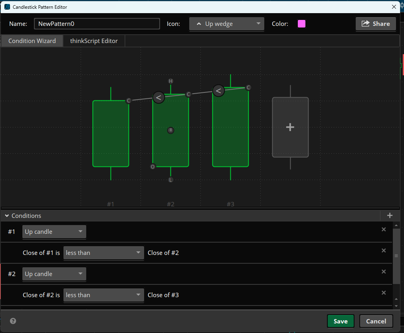Collapse the Conditions section

coord(7,216)
